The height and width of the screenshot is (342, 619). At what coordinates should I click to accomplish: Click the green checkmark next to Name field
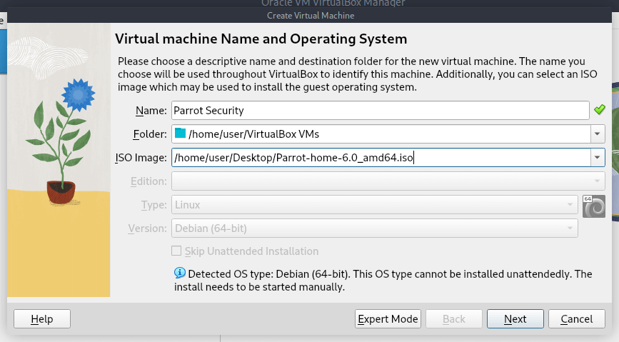(599, 110)
